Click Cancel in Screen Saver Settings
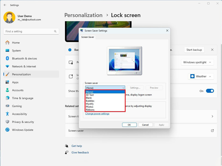Image resolution: width=222 pixels, height=166 pixels. (145, 125)
